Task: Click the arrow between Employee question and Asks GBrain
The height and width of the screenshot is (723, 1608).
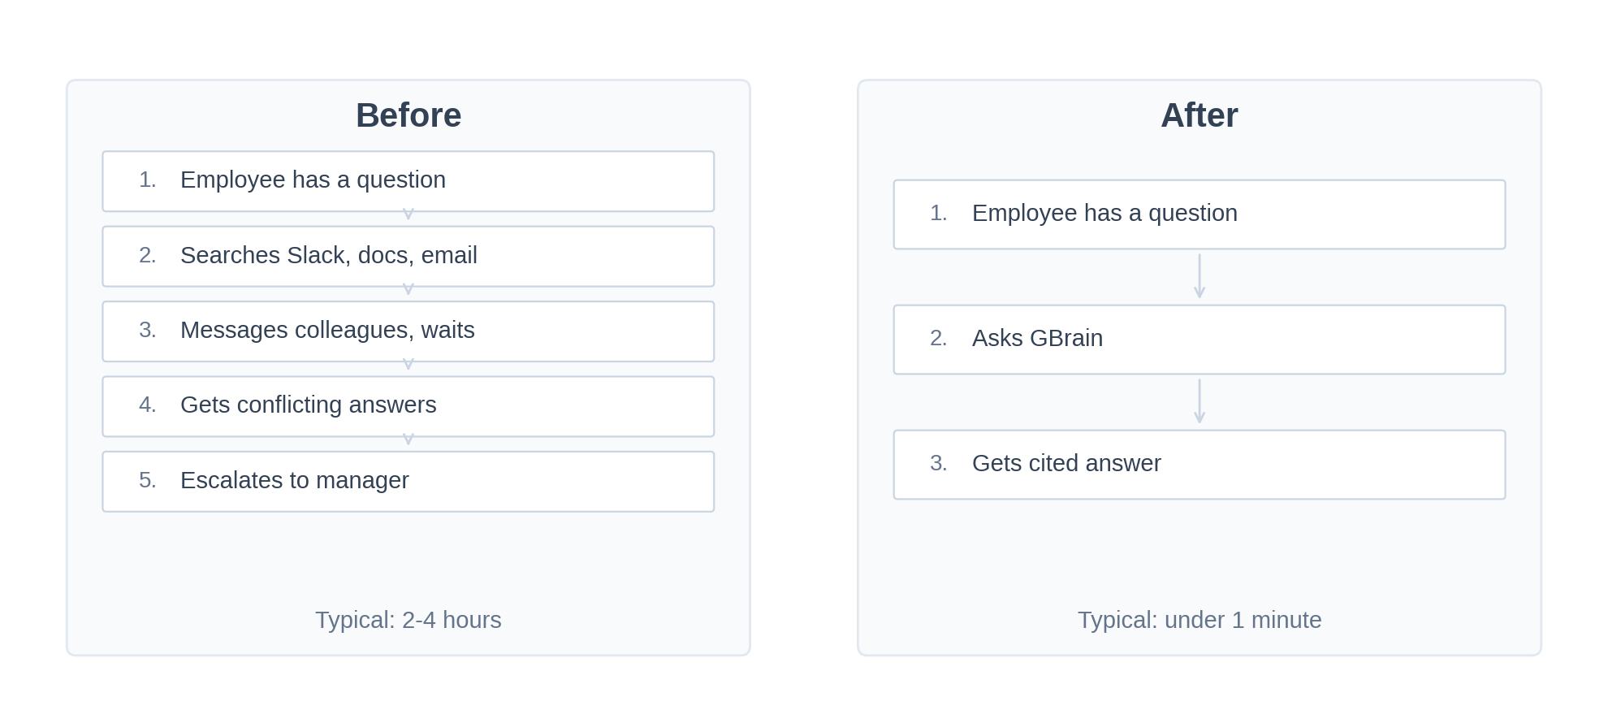Action: click(x=1200, y=276)
